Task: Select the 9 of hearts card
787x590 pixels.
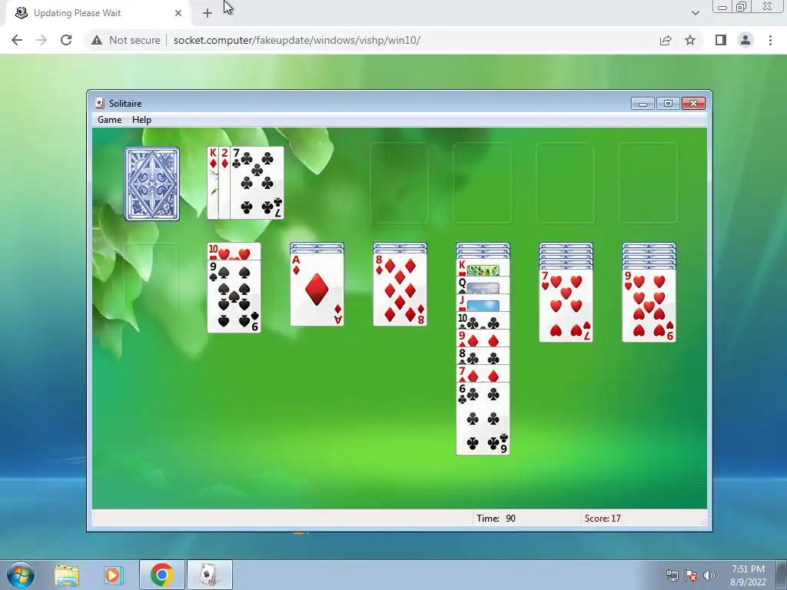Action: coord(649,306)
